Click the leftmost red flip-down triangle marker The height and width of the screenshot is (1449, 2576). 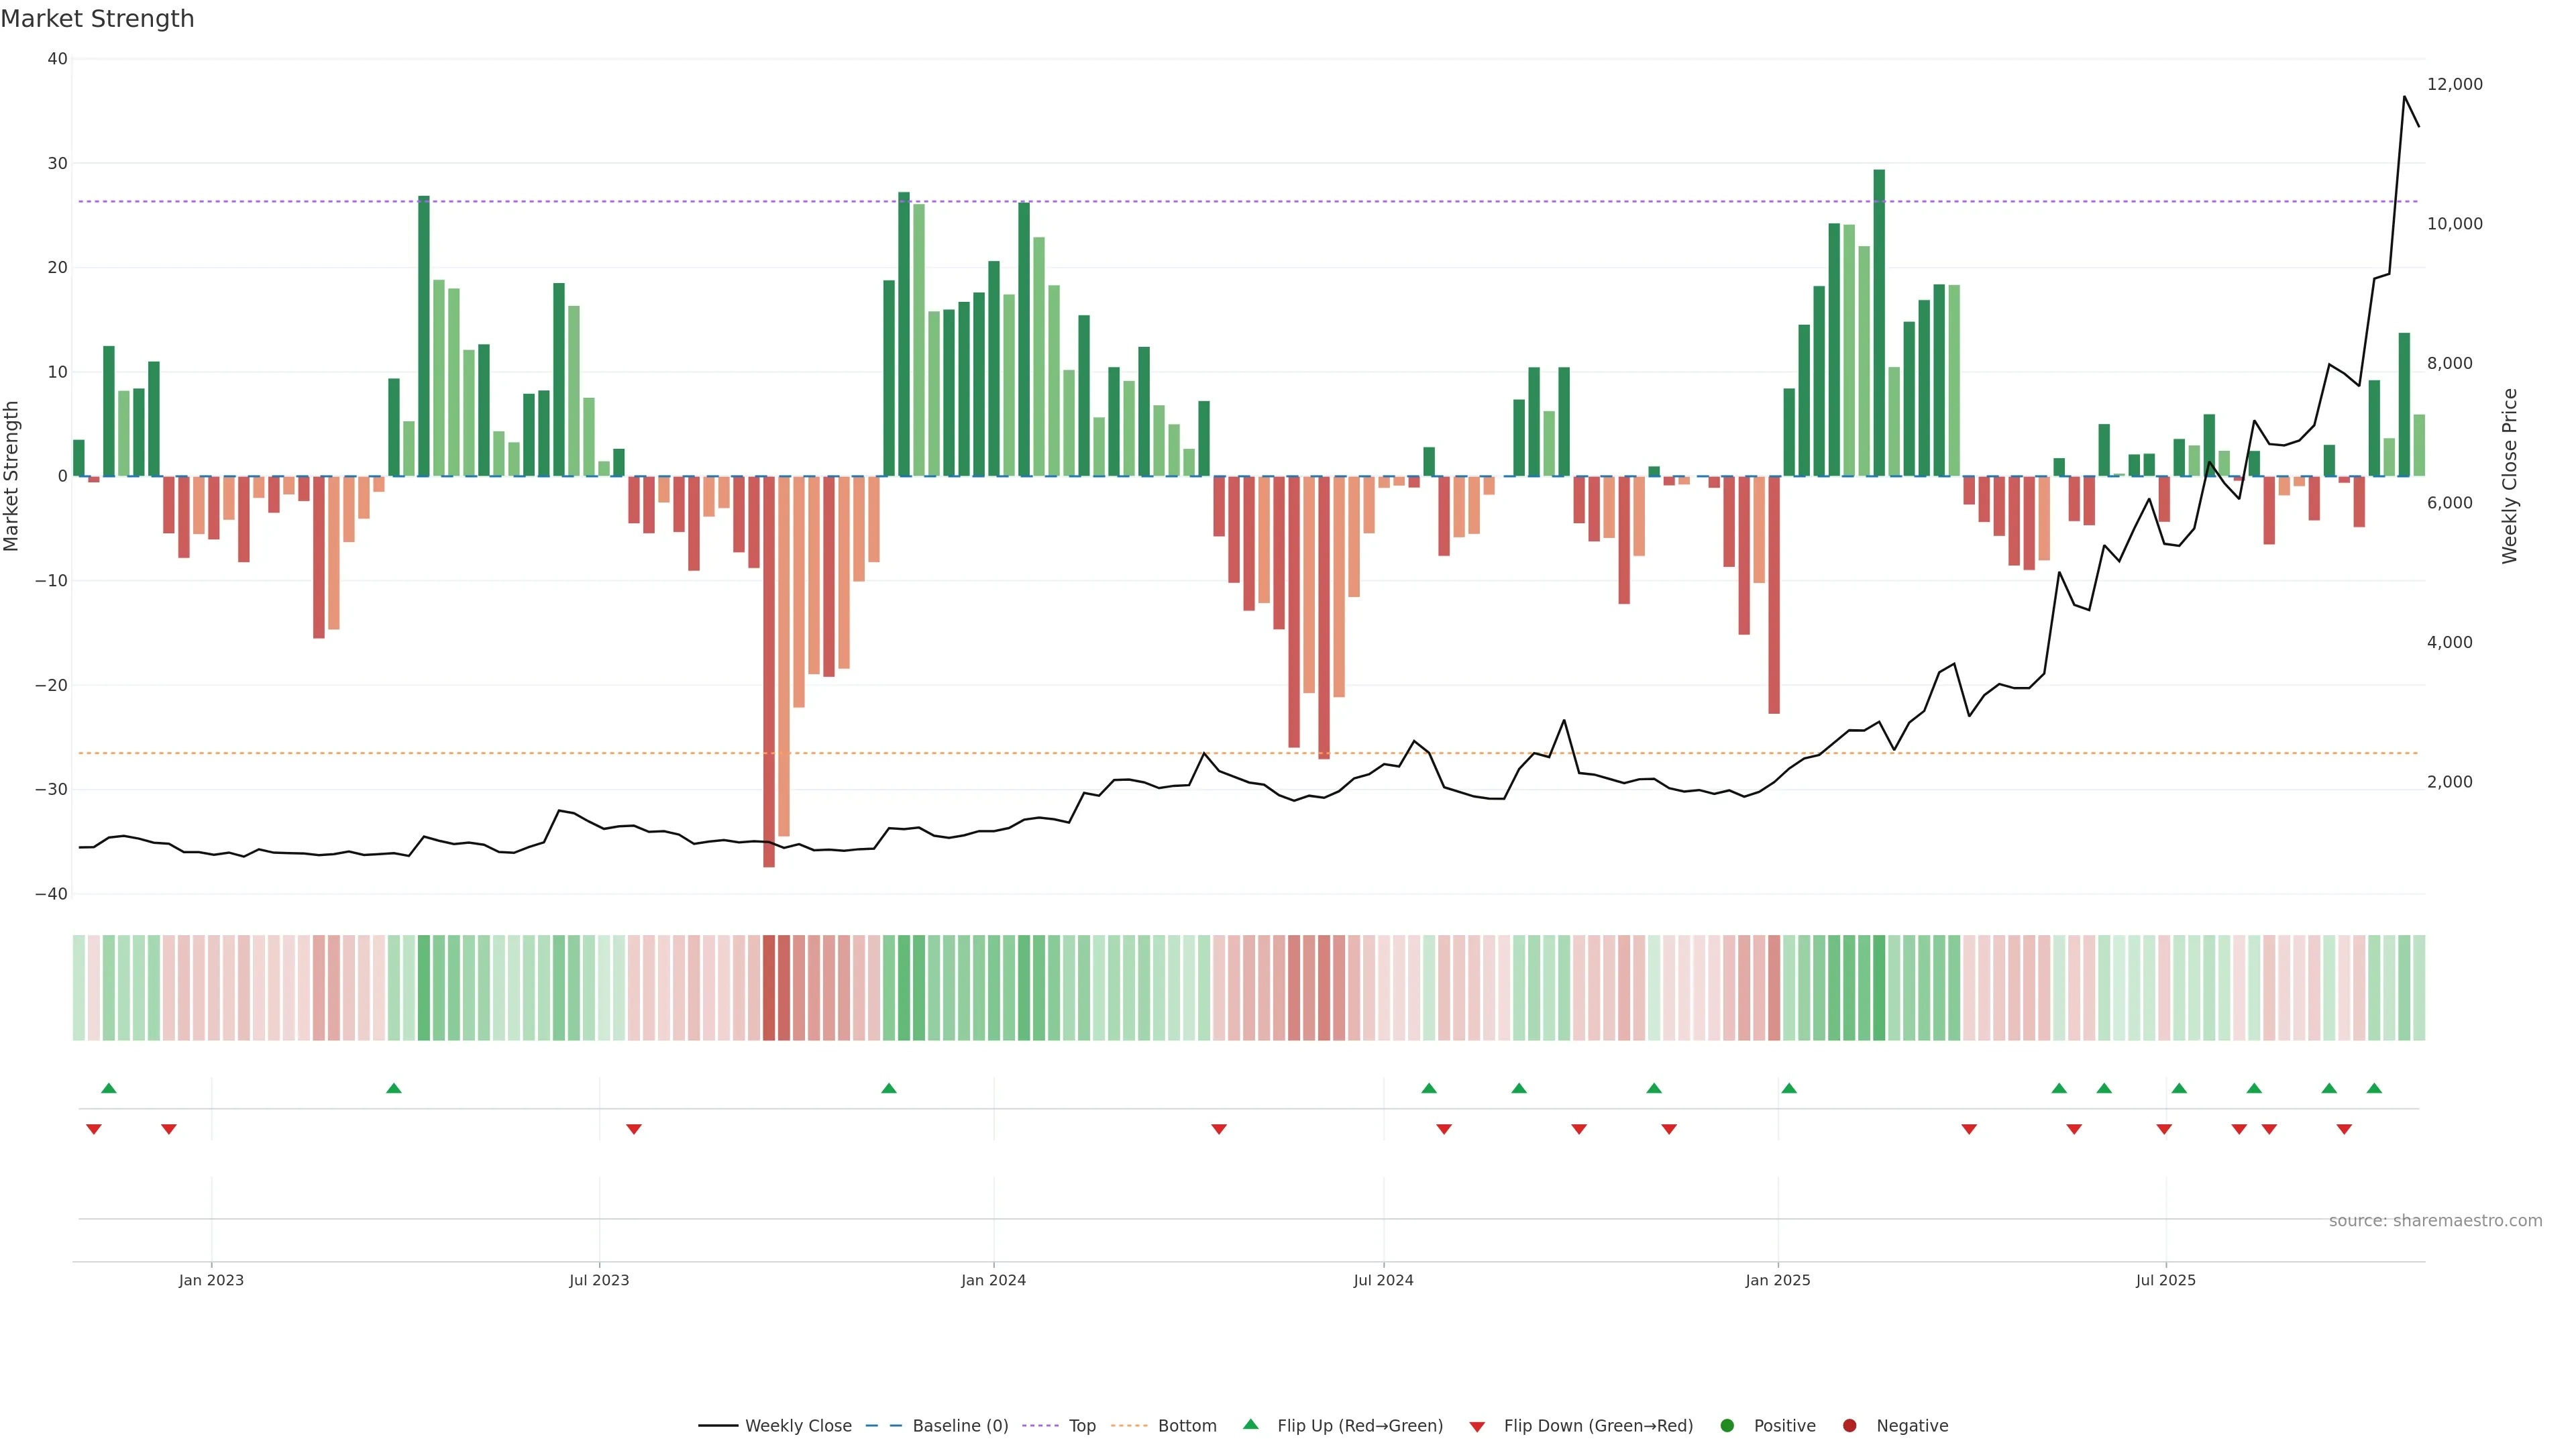point(94,1129)
